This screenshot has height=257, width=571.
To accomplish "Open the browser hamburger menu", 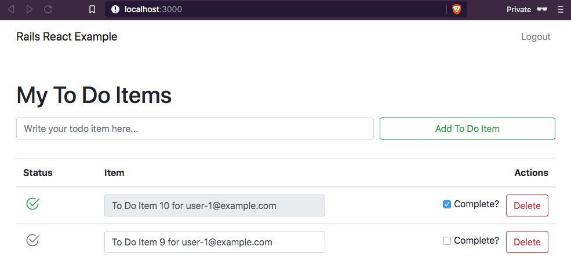I will 560,9.
